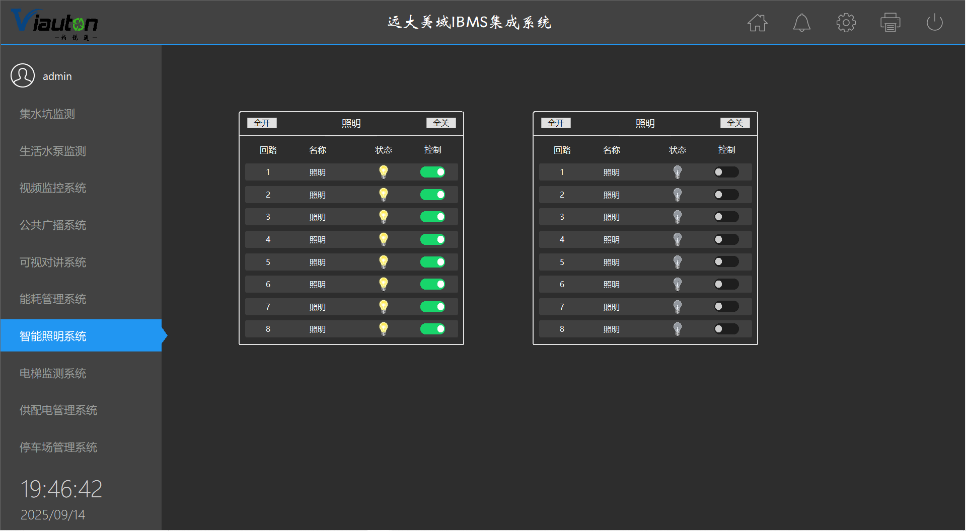Turn on circuit 1 switch in right panel
966x531 pixels.
(x=726, y=172)
